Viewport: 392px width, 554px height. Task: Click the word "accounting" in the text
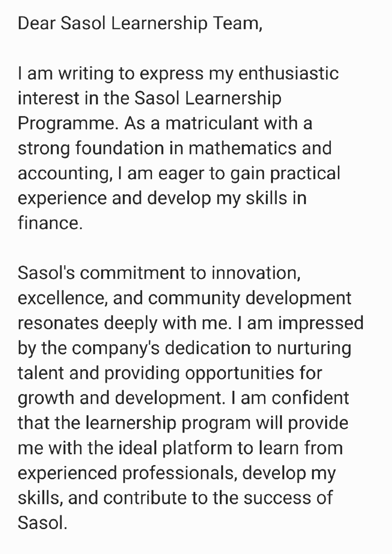(x=63, y=173)
